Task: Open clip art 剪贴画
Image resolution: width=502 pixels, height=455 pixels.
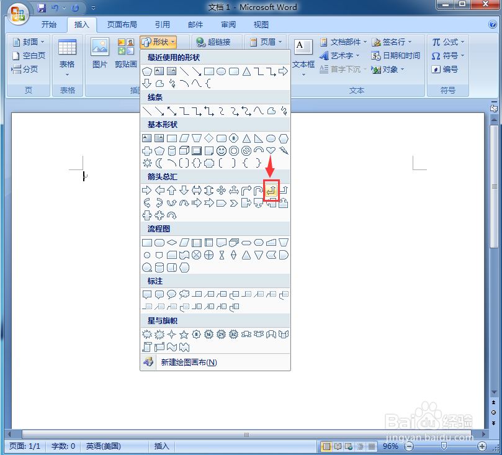Action: (126, 53)
